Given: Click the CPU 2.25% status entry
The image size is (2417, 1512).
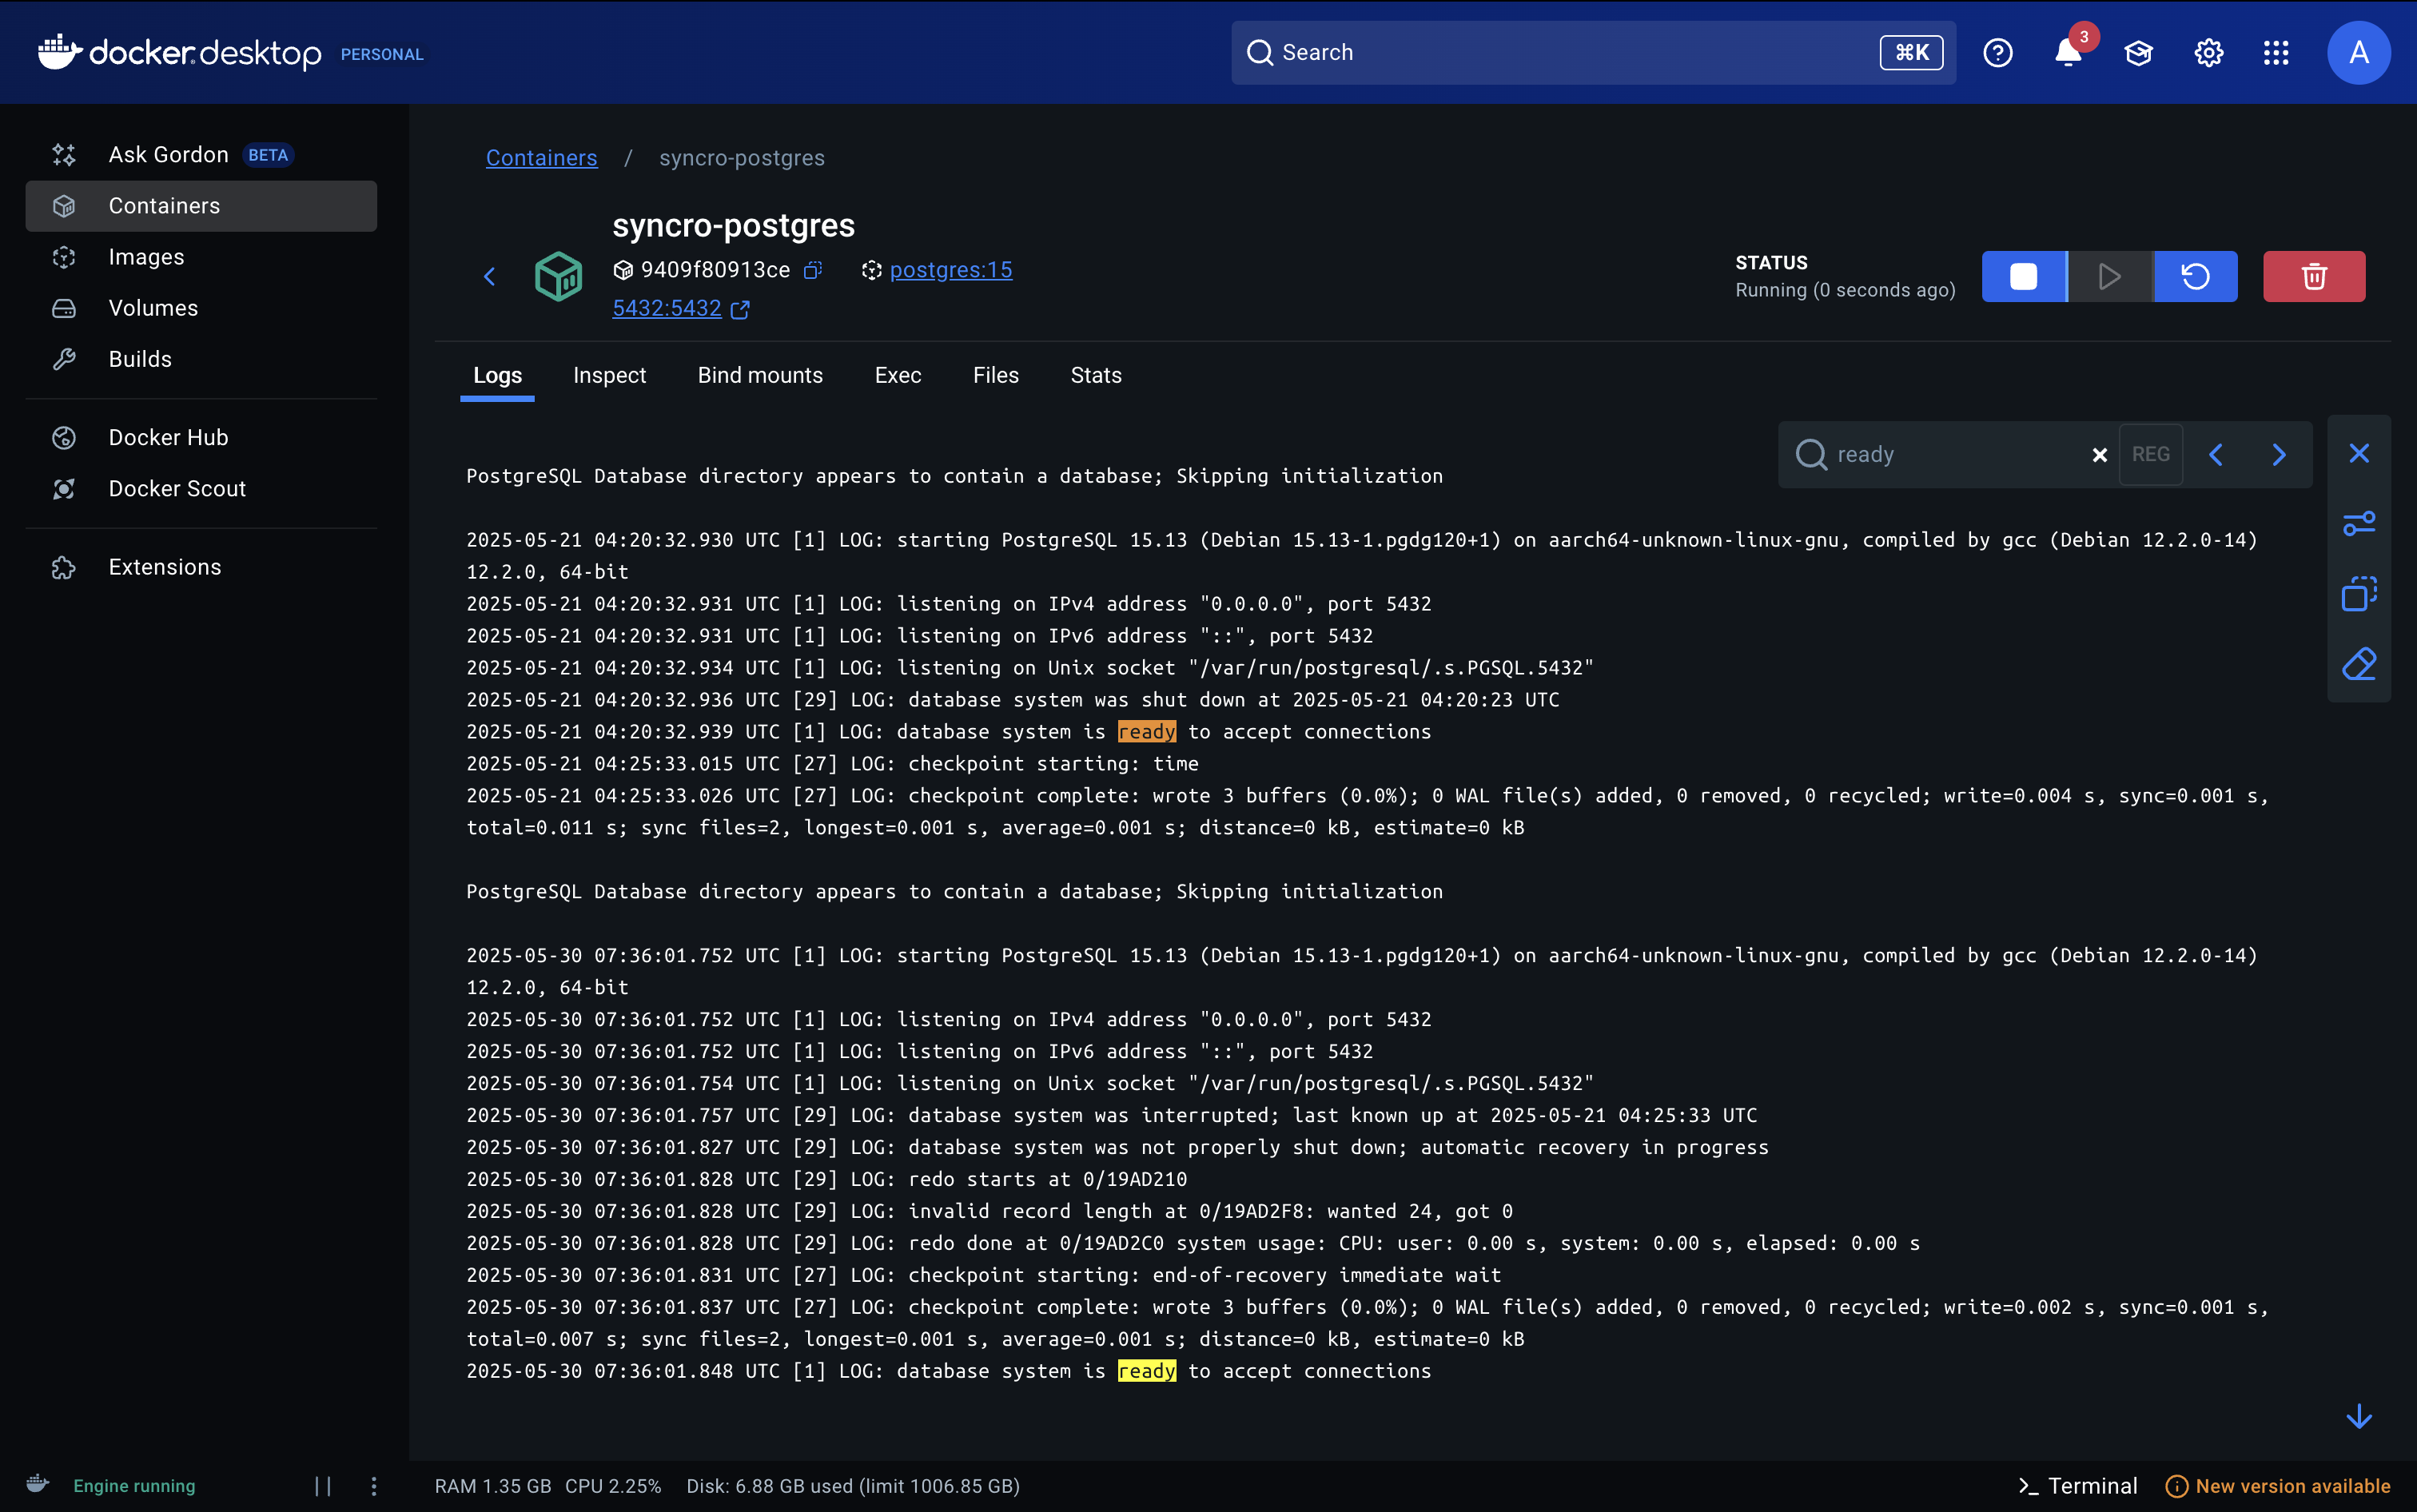Looking at the screenshot, I should tap(613, 1486).
